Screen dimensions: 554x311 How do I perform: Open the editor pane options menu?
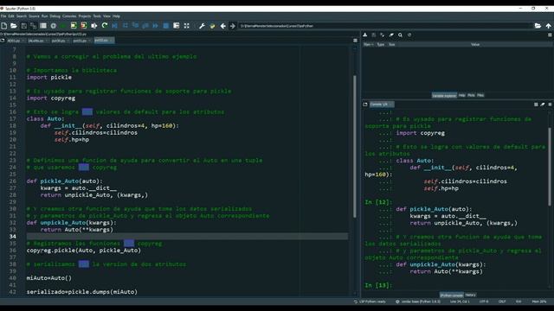355,41
